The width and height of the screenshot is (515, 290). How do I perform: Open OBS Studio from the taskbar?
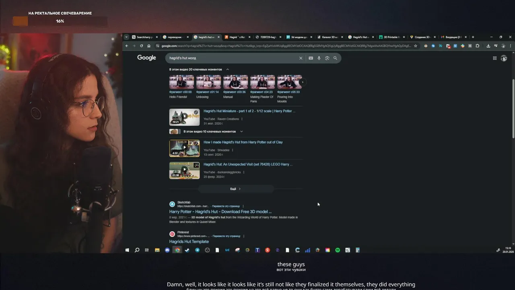click(207, 250)
